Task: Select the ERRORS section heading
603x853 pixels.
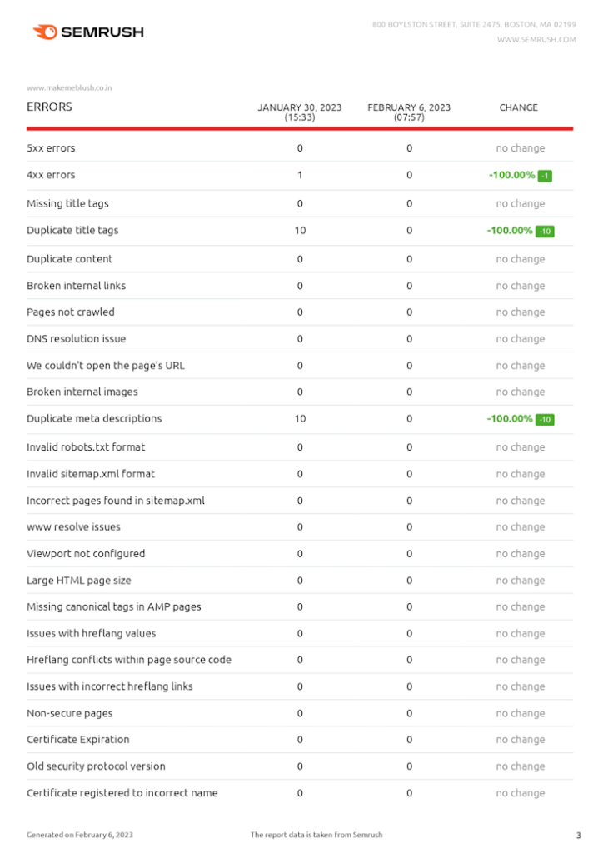Action: pyautogui.click(x=49, y=107)
